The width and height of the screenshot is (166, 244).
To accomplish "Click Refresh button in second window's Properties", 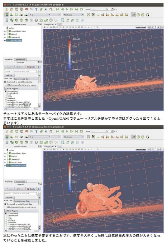I will pyautogui.click(x=9, y=197).
